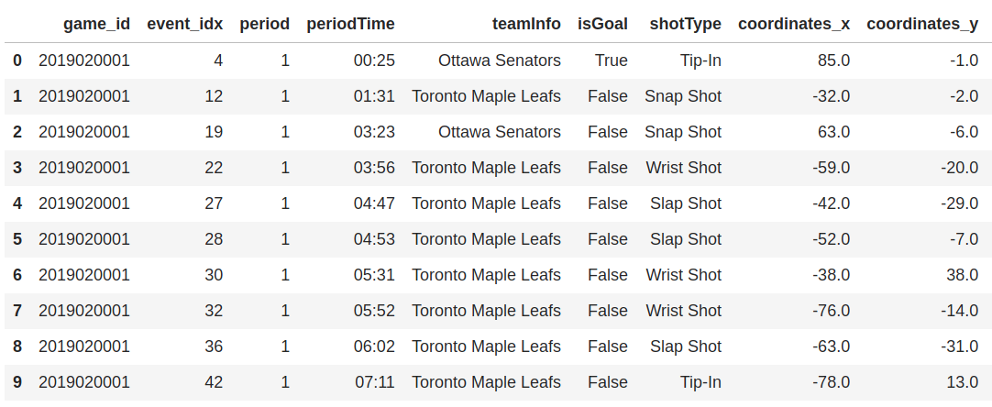
Task: Click the teamInfo column header
Action: point(526,24)
